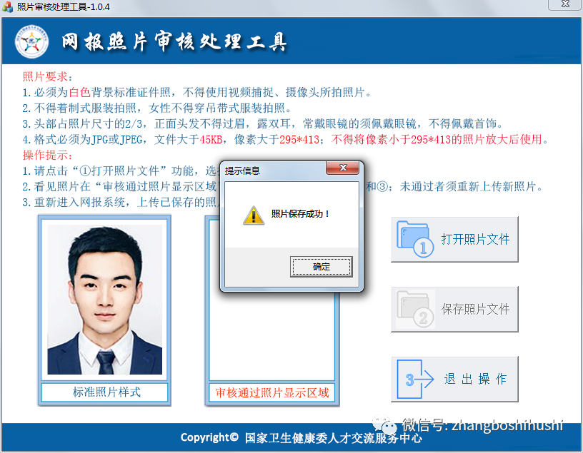Click the 标准照片样式 caption label
Screen dimensions: 583x453
(106, 392)
